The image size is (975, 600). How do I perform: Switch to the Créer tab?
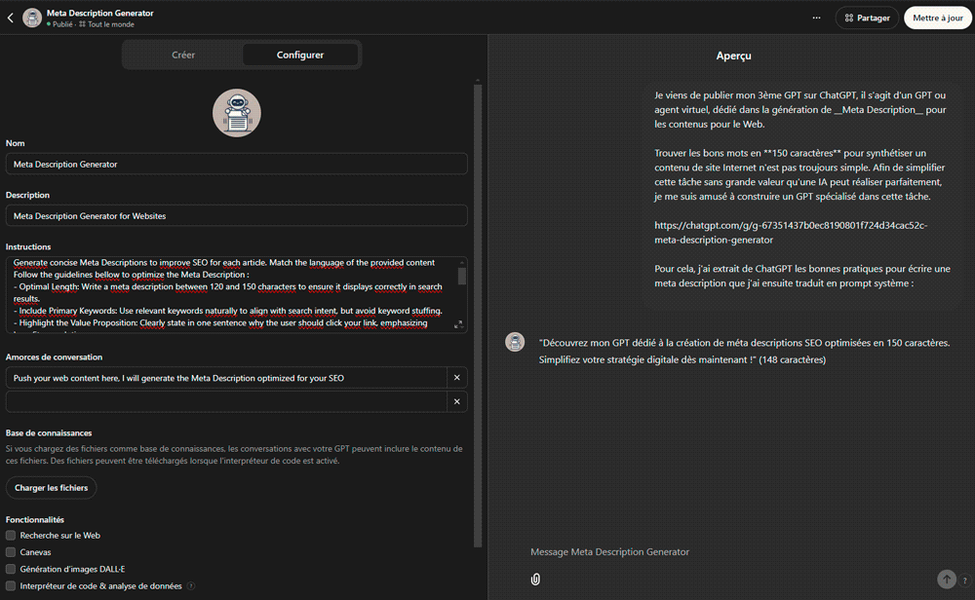pos(183,55)
